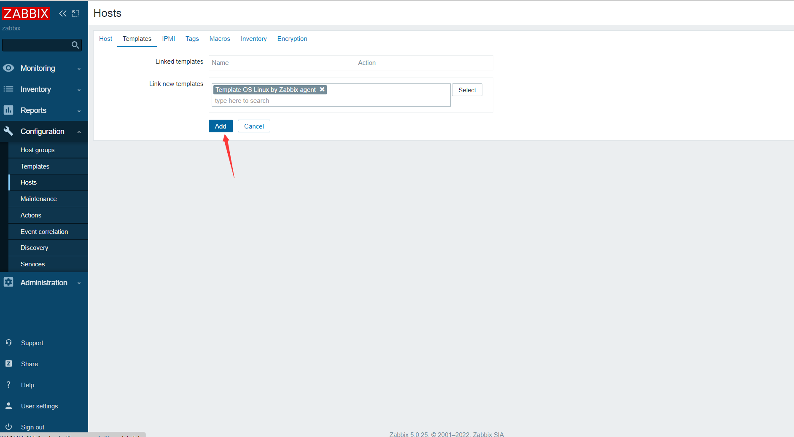Click the Support headset icon

point(8,343)
